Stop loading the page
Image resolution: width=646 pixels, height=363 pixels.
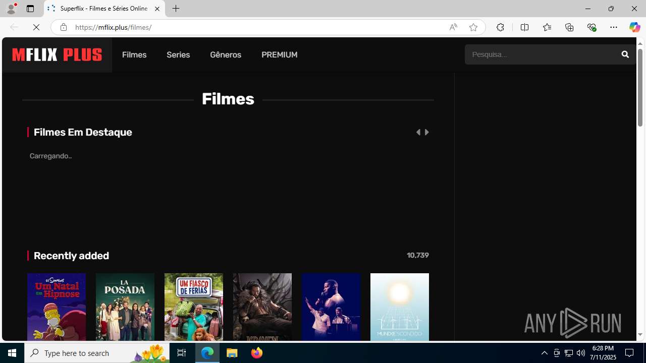point(36,27)
